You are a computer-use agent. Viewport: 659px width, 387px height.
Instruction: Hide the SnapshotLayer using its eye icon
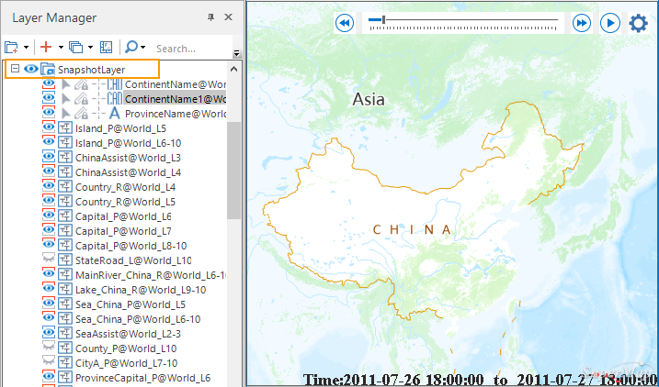[30, 69]
